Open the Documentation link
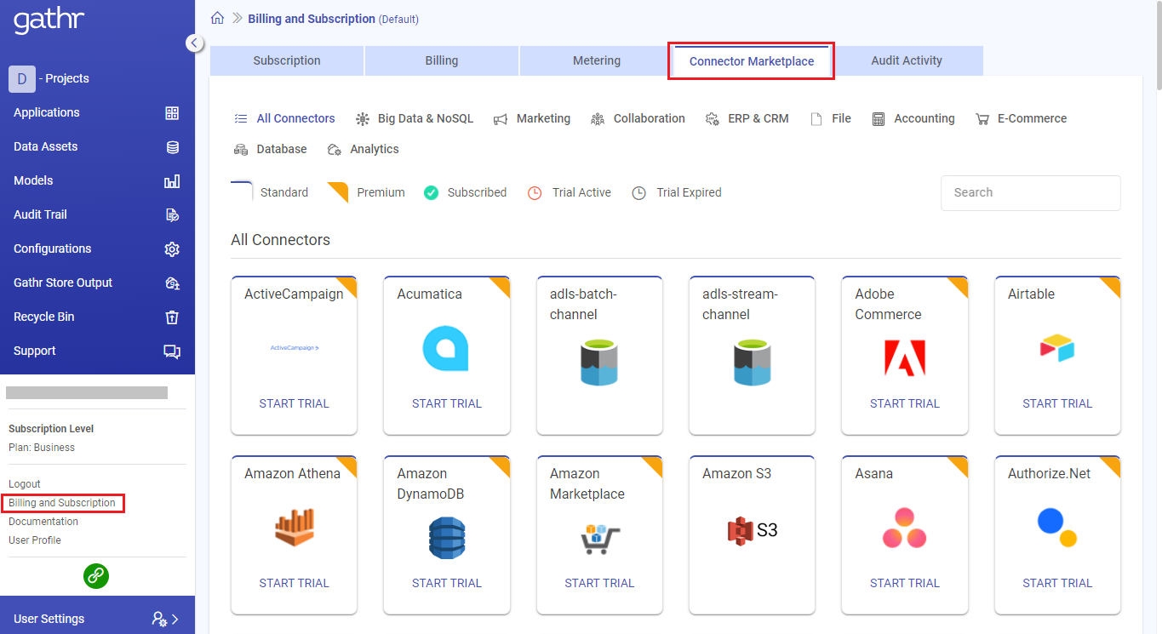Image resolution: width=1162 pixels, height=634 pixels. point(43,522)
